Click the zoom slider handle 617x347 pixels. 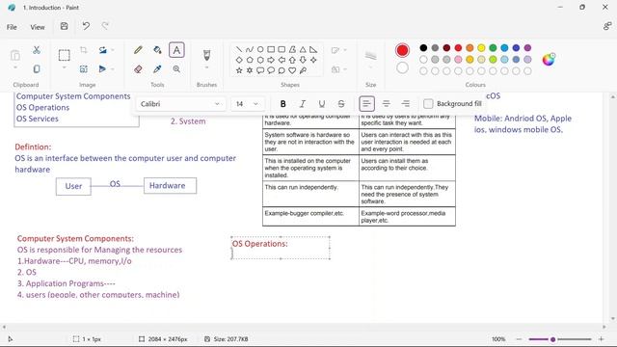(552, 339)
